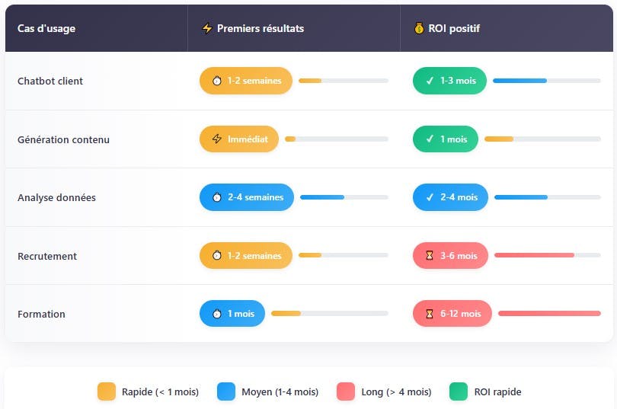Click the Cas d'usage column header
The height and width of the screenshot is (409, 617).
click(46, 29)
